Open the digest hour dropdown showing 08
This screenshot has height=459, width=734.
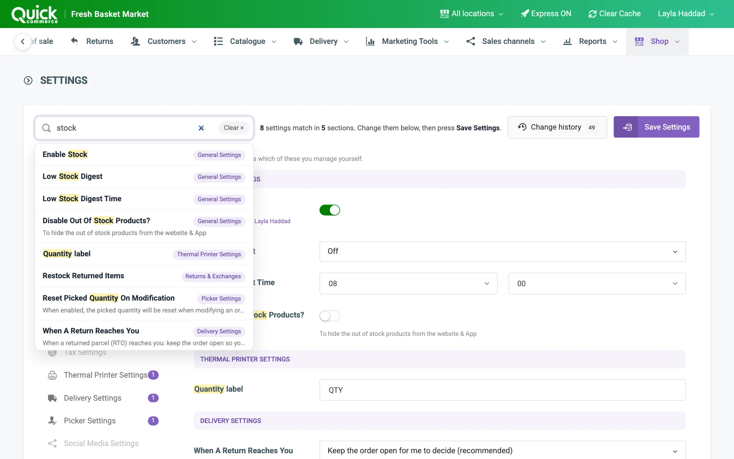(408, 283)
